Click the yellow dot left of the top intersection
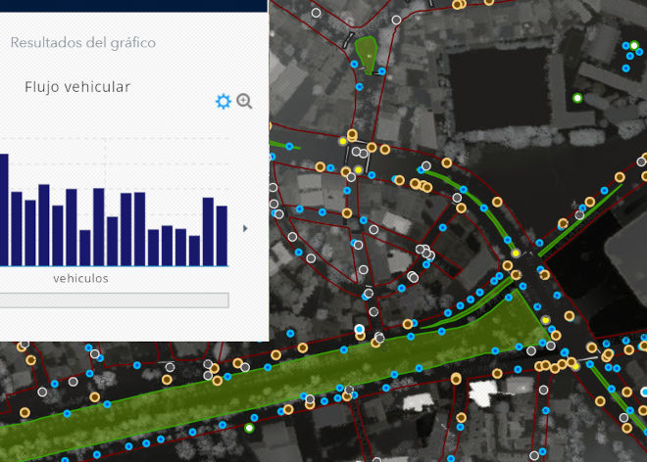The image size is (647, 462). 342,142
